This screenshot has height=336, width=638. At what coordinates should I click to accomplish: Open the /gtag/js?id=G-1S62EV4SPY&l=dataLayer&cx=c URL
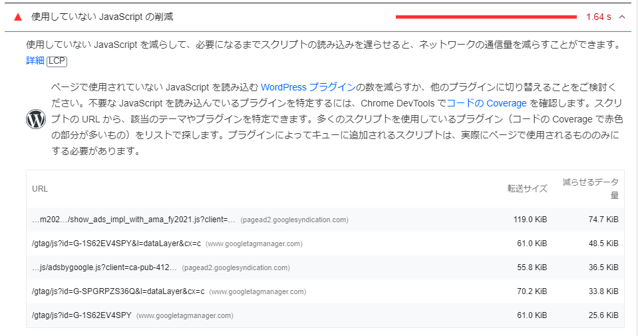pos(116,244)
